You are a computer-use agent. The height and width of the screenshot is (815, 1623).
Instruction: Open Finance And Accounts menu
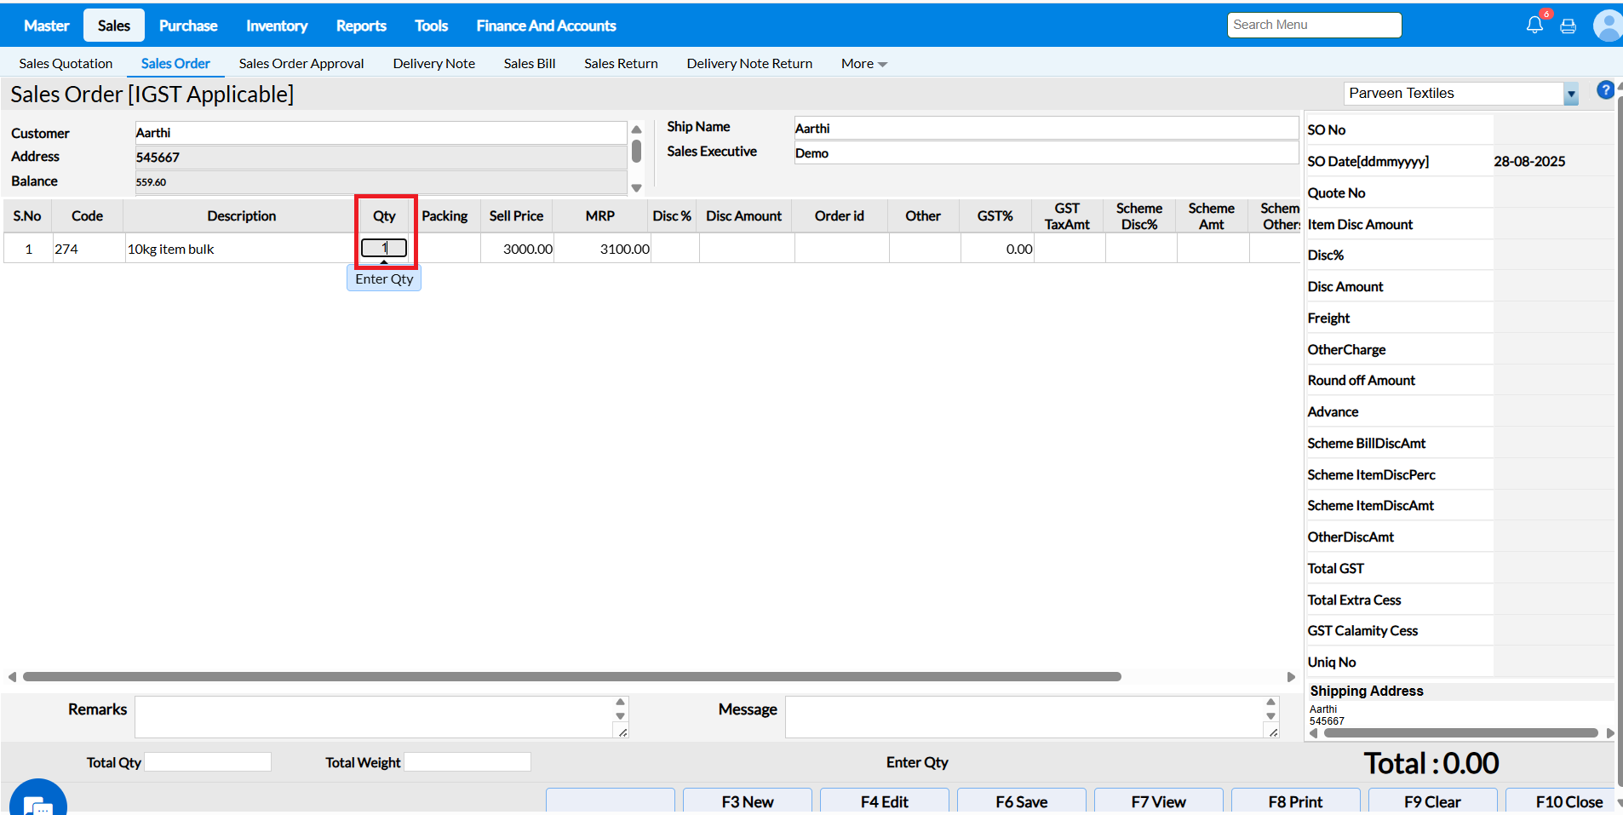coord(546,26)
